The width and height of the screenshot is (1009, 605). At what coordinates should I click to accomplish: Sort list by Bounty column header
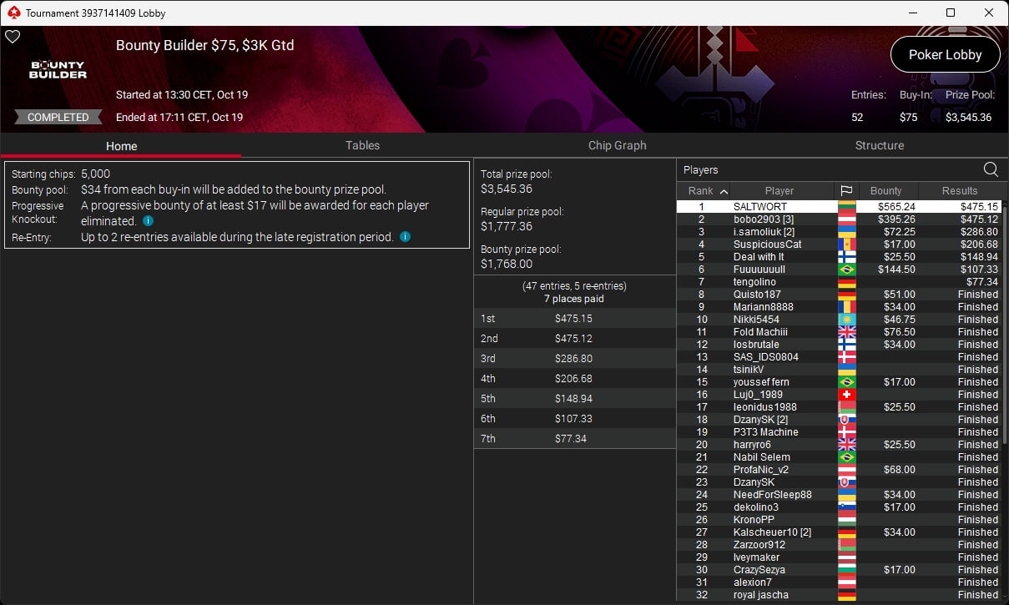point(886,190)
